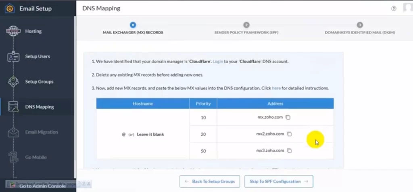Open Setup Users in sidebar

(38, 56)
